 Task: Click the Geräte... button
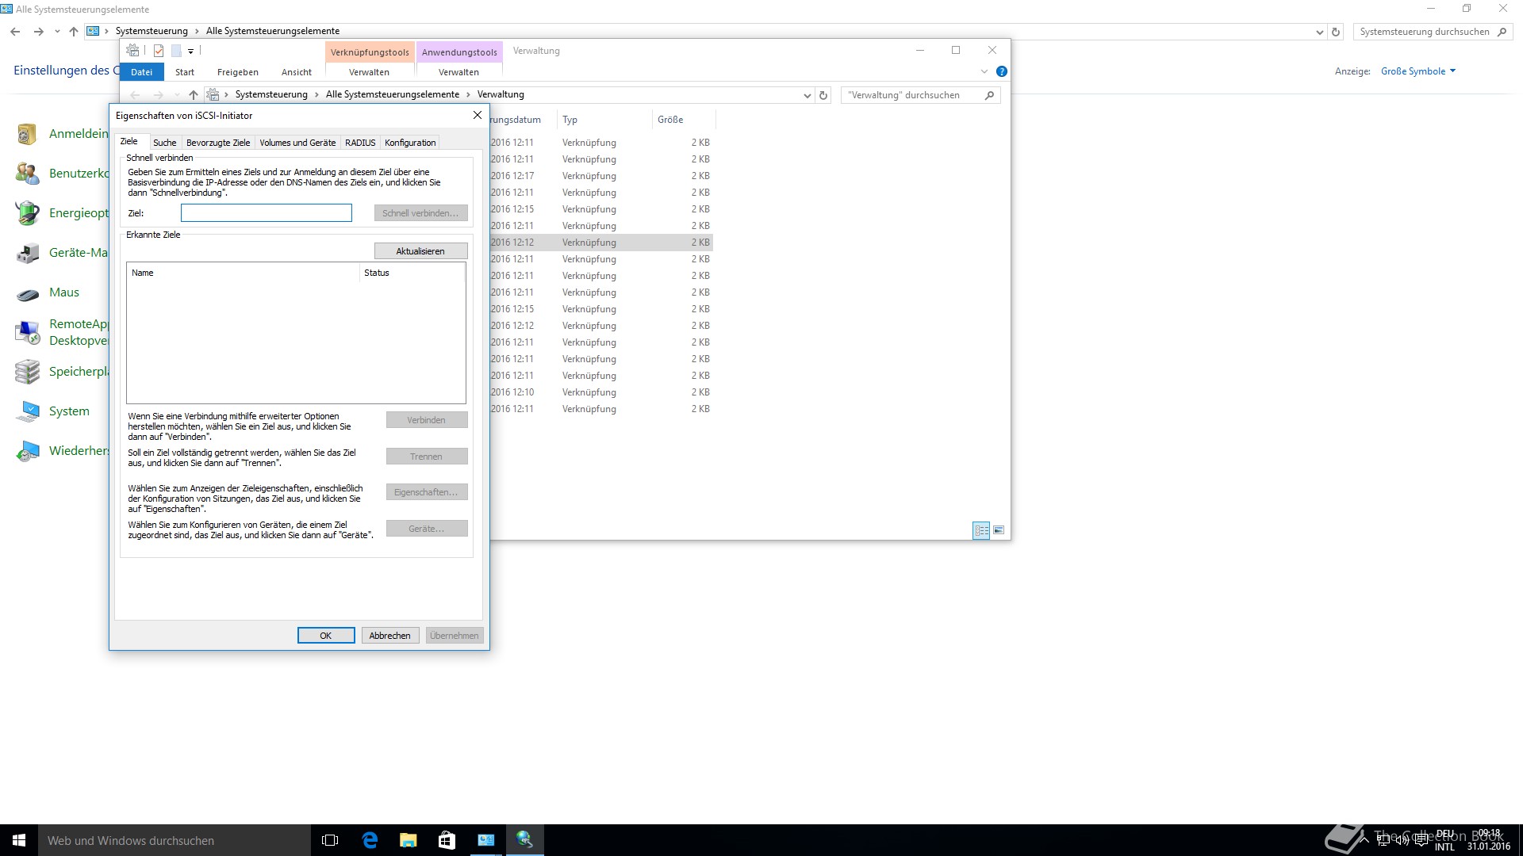(427, 529)
